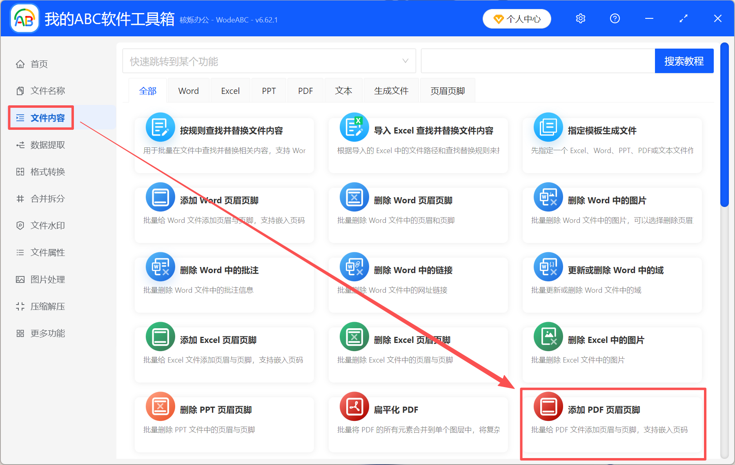Click the 搜索教程 button

click(684, 61)
